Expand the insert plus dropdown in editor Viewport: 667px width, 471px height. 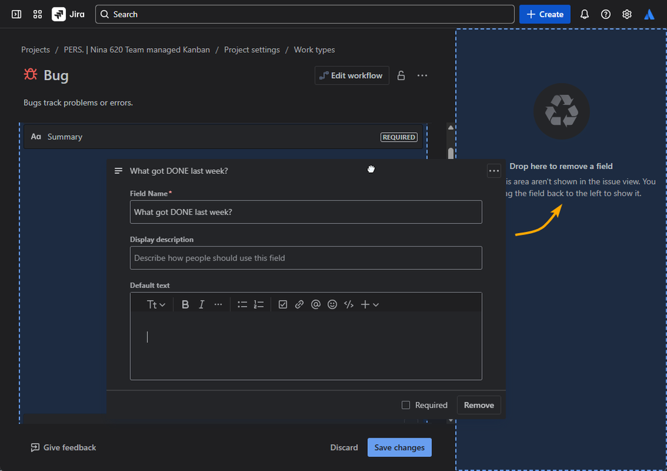click(x=369, y=305)
